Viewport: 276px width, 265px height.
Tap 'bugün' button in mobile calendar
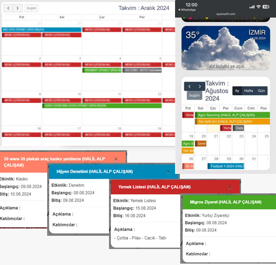pyautogui.click(x=195, y=95)
